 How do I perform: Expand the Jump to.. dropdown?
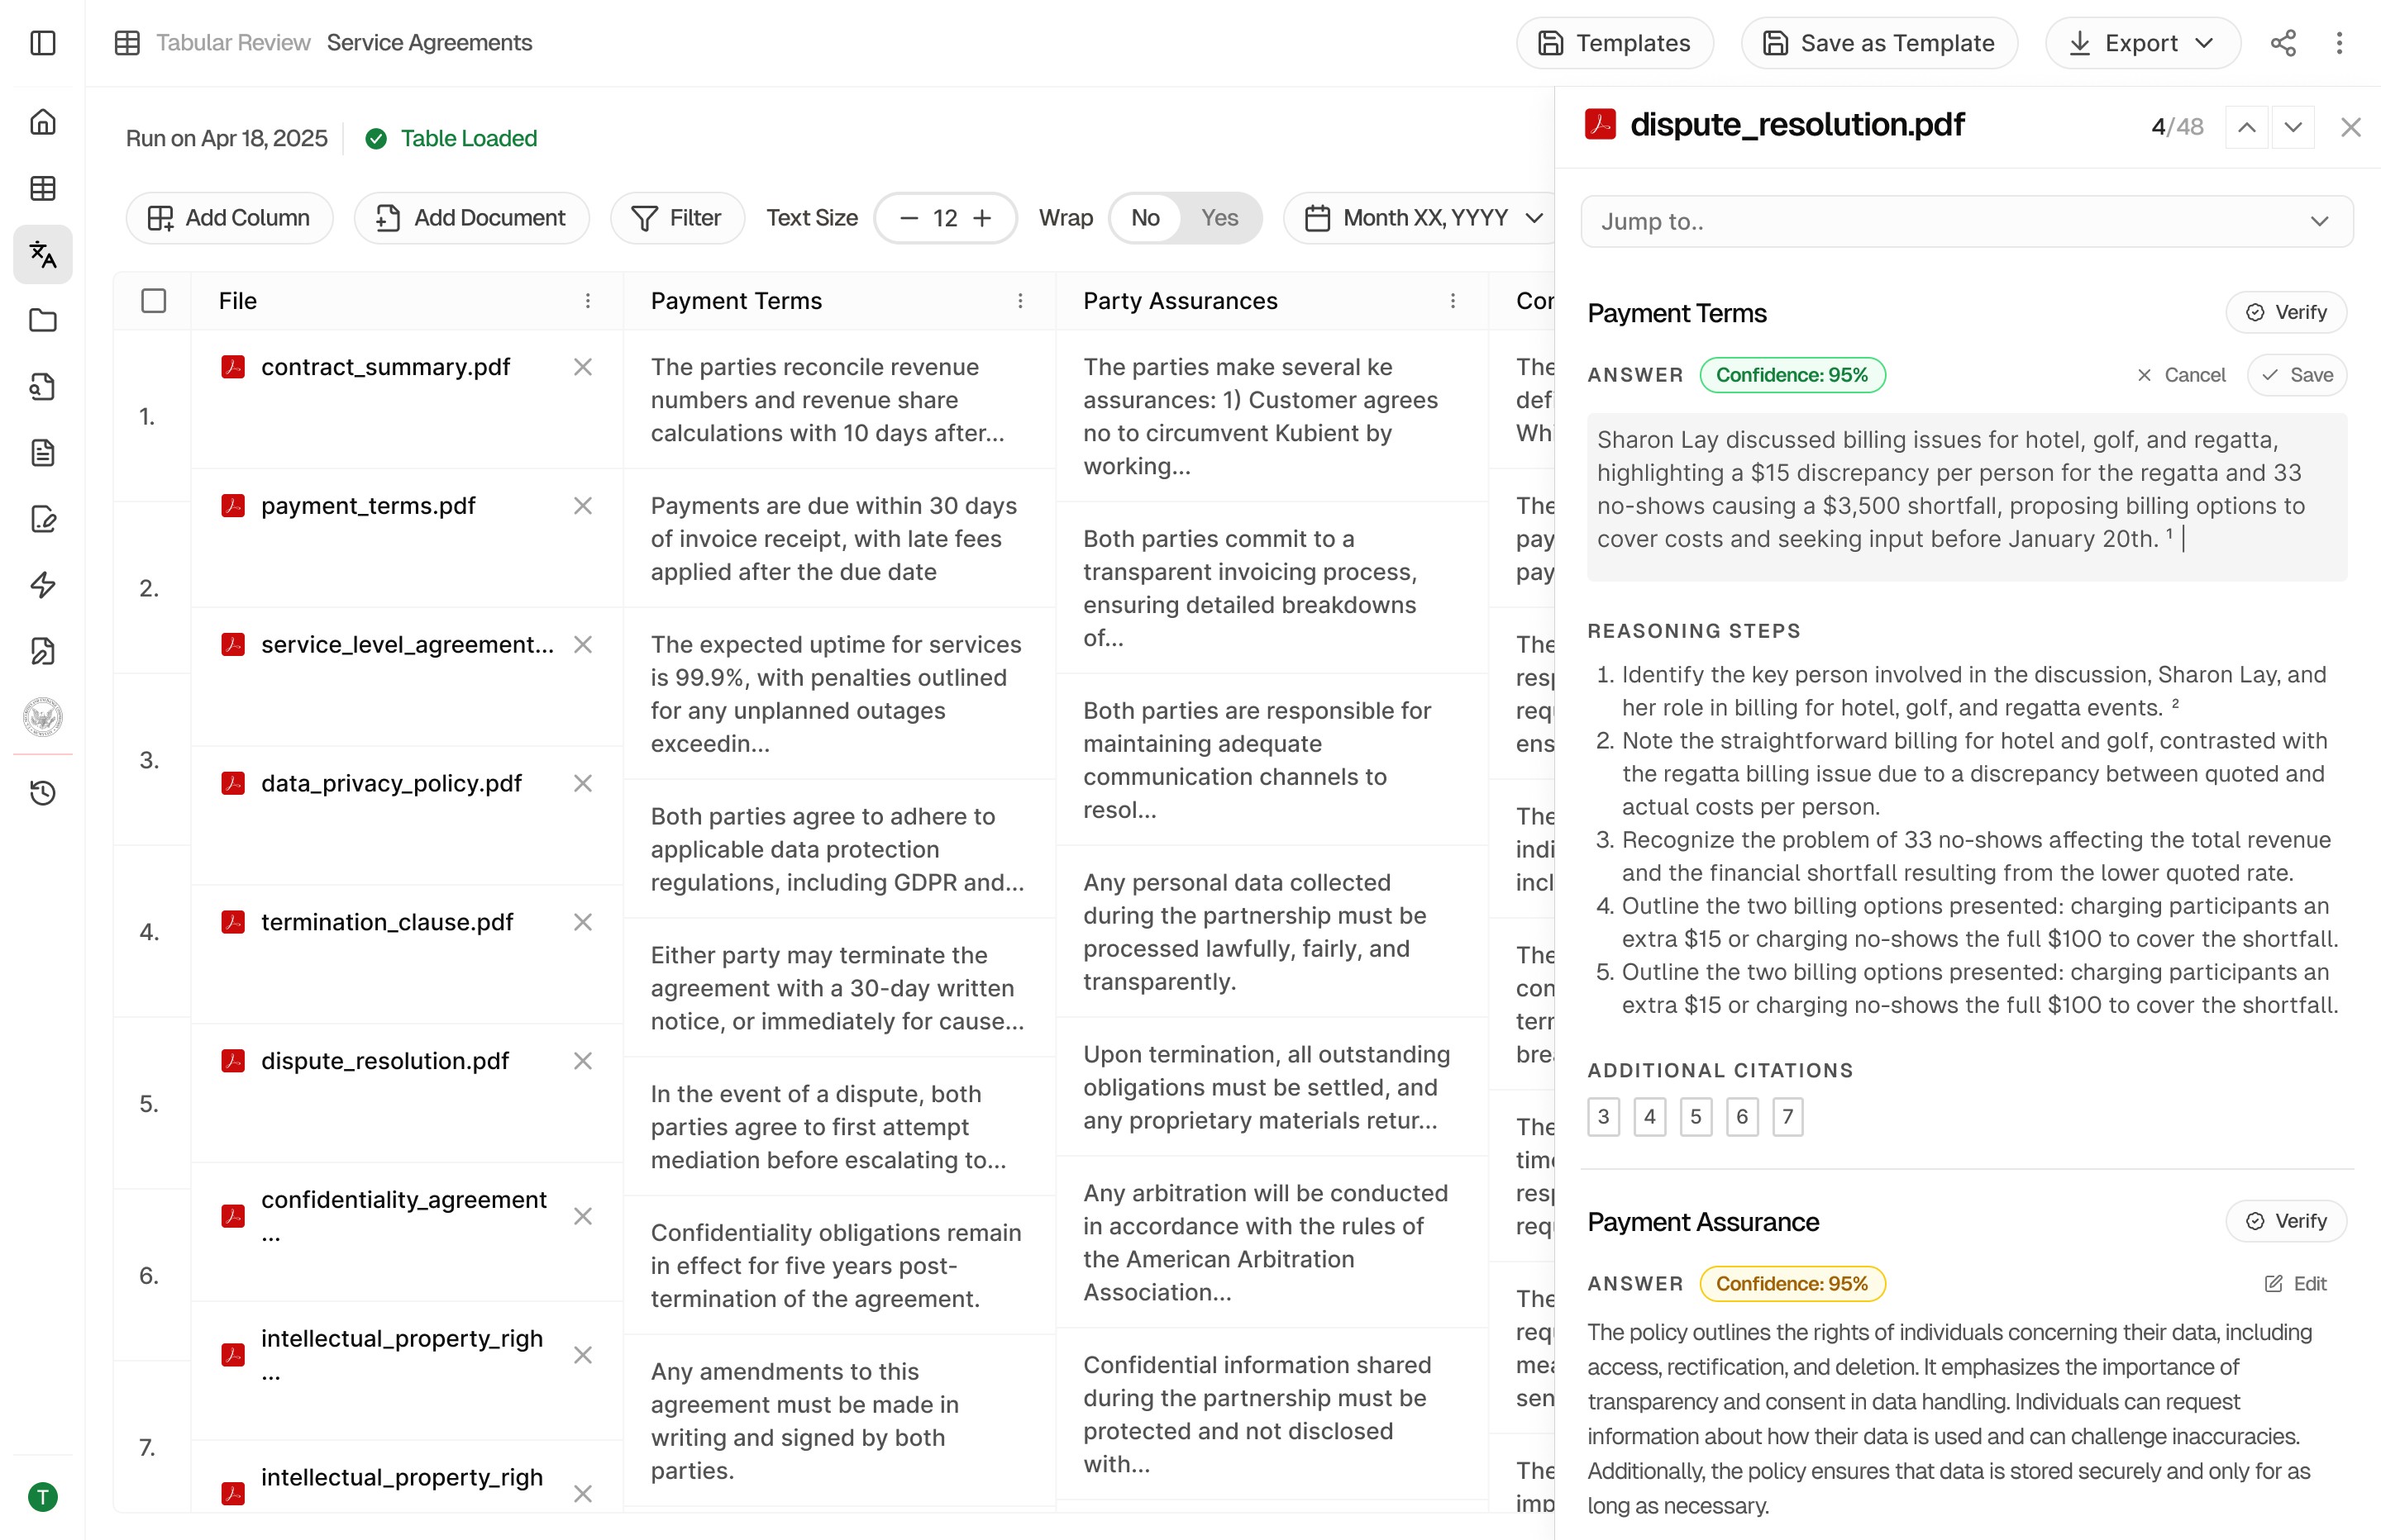point(1966,221)
